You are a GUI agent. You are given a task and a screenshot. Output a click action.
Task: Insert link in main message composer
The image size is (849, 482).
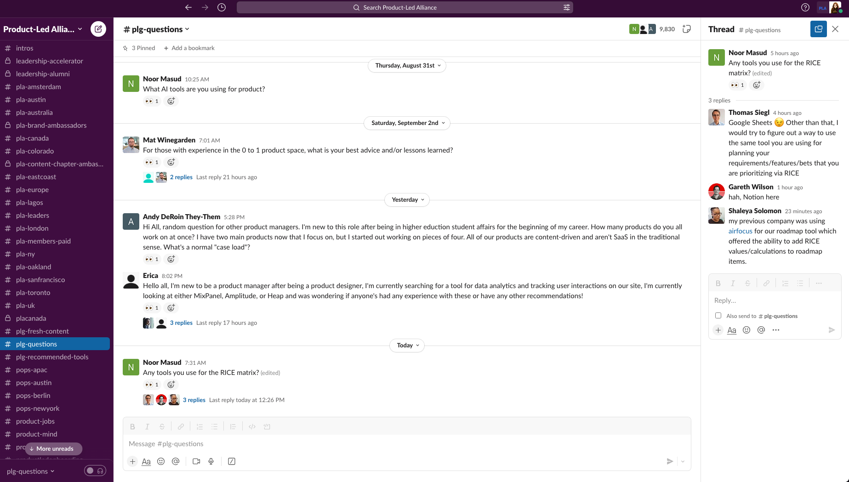click(x=181, y=426)
